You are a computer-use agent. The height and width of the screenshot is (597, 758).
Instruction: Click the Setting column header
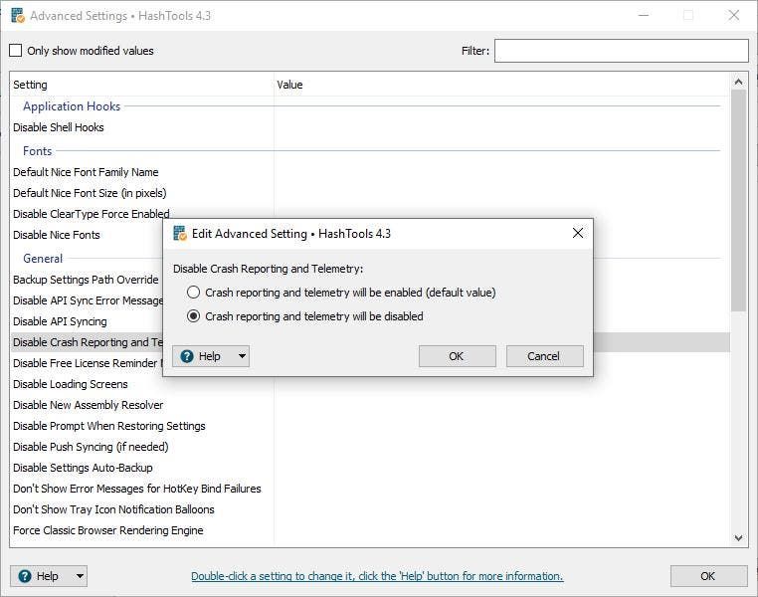pos(141,85)
